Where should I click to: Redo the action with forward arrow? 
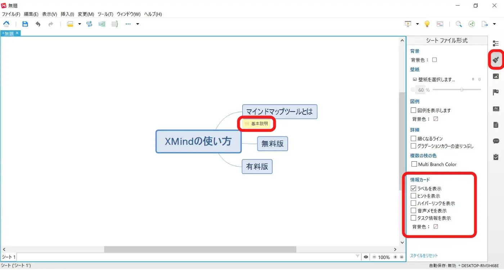click(51, 24)
